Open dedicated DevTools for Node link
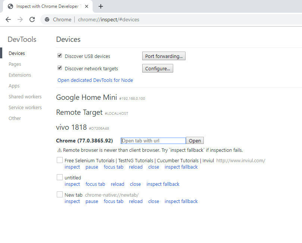 pyautogui.click(x=95, y=80)
